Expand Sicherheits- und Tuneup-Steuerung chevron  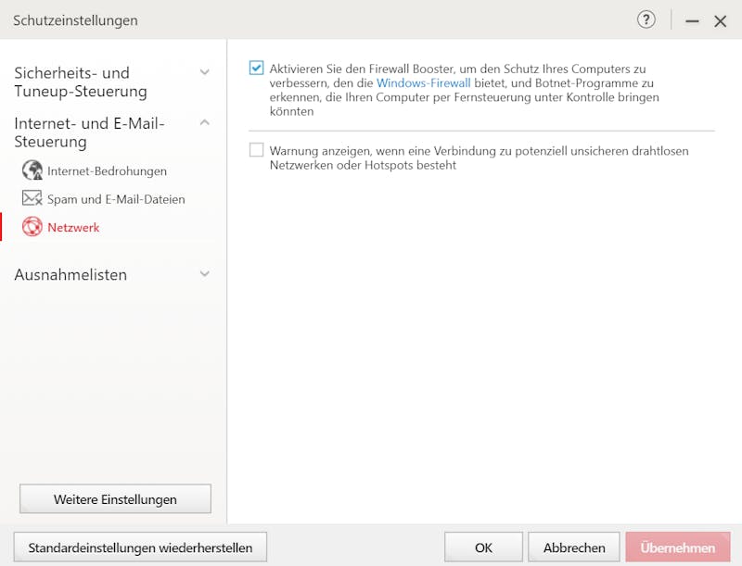click(x=204, y=72)
